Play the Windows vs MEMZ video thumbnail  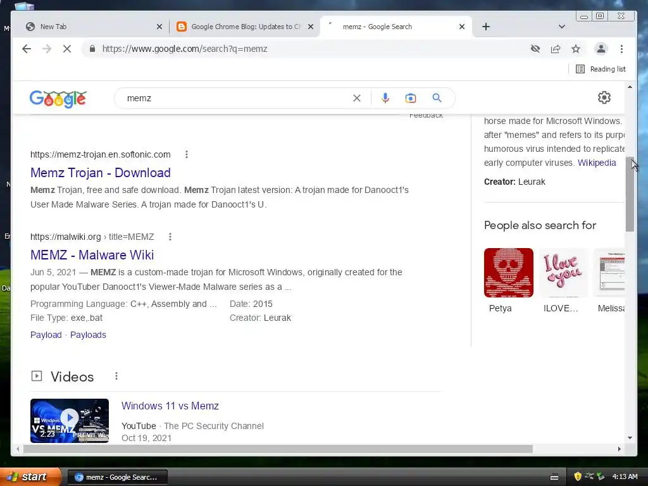tap(70, 421)
